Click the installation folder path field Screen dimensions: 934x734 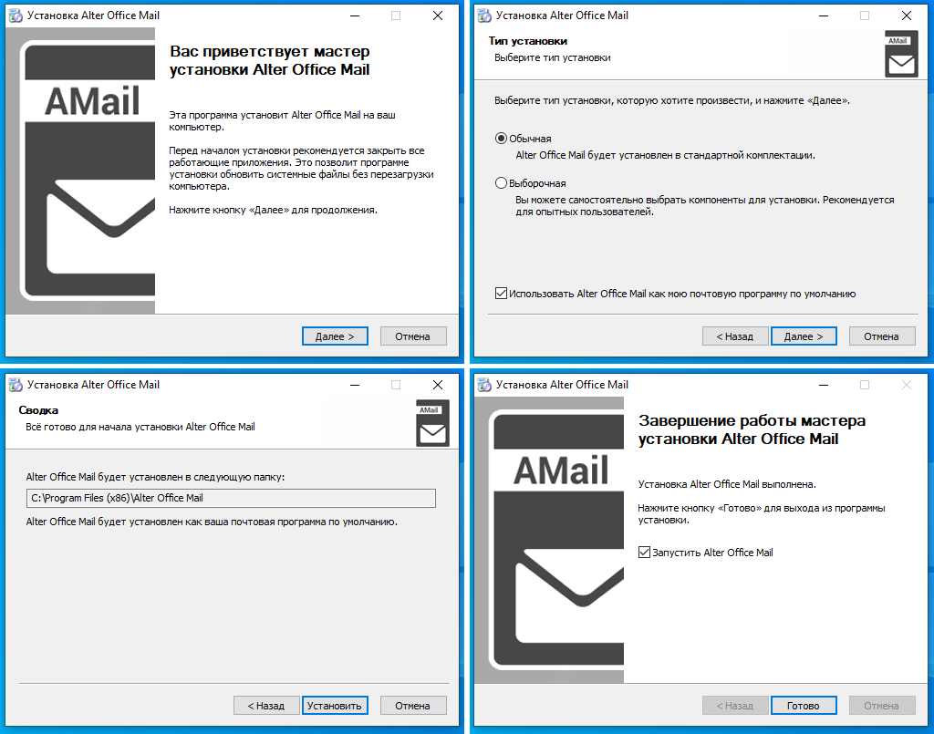click(x=231, y=498)
